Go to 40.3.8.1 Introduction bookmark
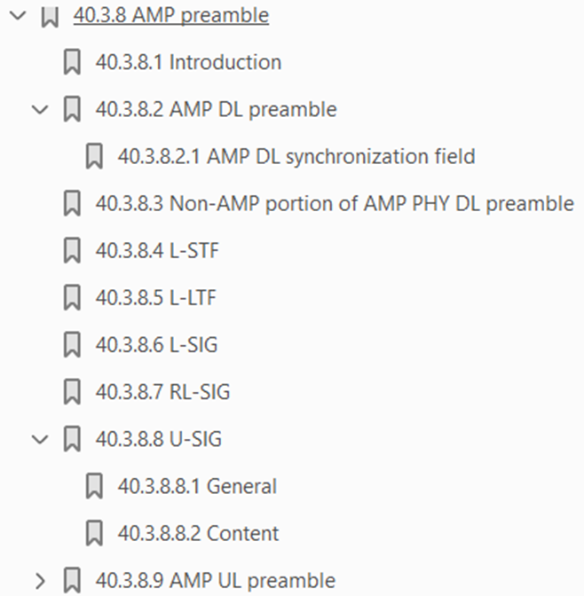The width and height of the screenshot is (584, 596). pyautogui.click(x=188, y=62)
